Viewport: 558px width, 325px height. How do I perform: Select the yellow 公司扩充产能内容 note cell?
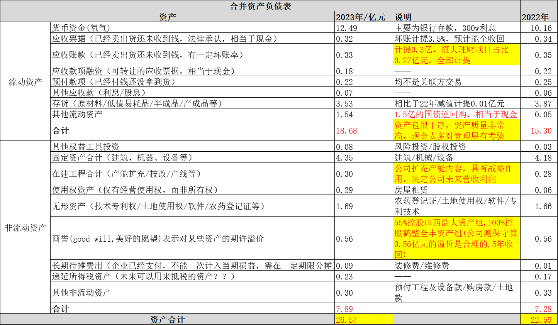coord(456,174)
